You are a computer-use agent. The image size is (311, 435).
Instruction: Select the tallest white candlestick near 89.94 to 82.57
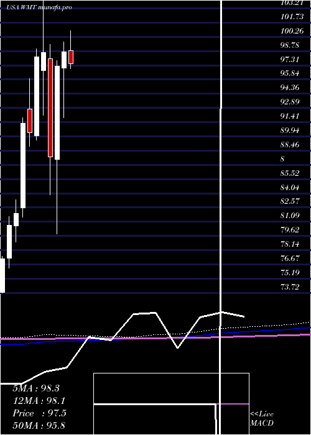[23, 165]
